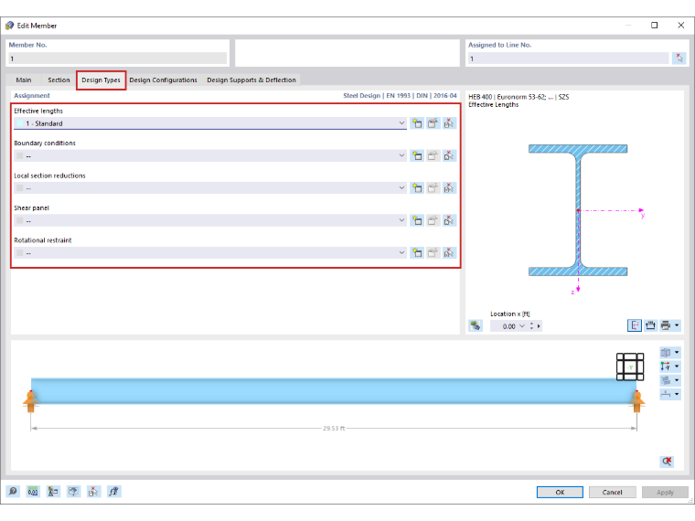Click the Cancel button
The height and width of the screenshot is (521, 695).
coord(612,492)
